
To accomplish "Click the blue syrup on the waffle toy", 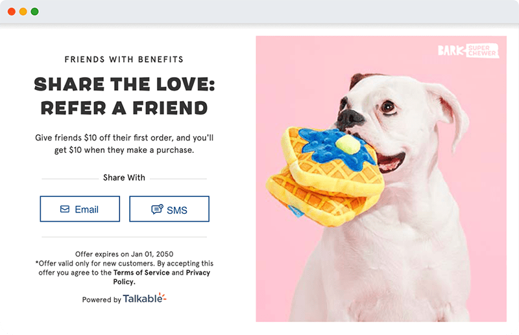I will coord(336,149).
